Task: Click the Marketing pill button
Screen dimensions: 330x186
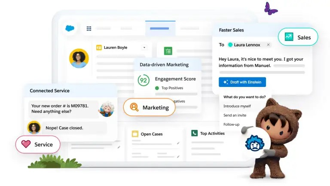Action: coord(149,107)
